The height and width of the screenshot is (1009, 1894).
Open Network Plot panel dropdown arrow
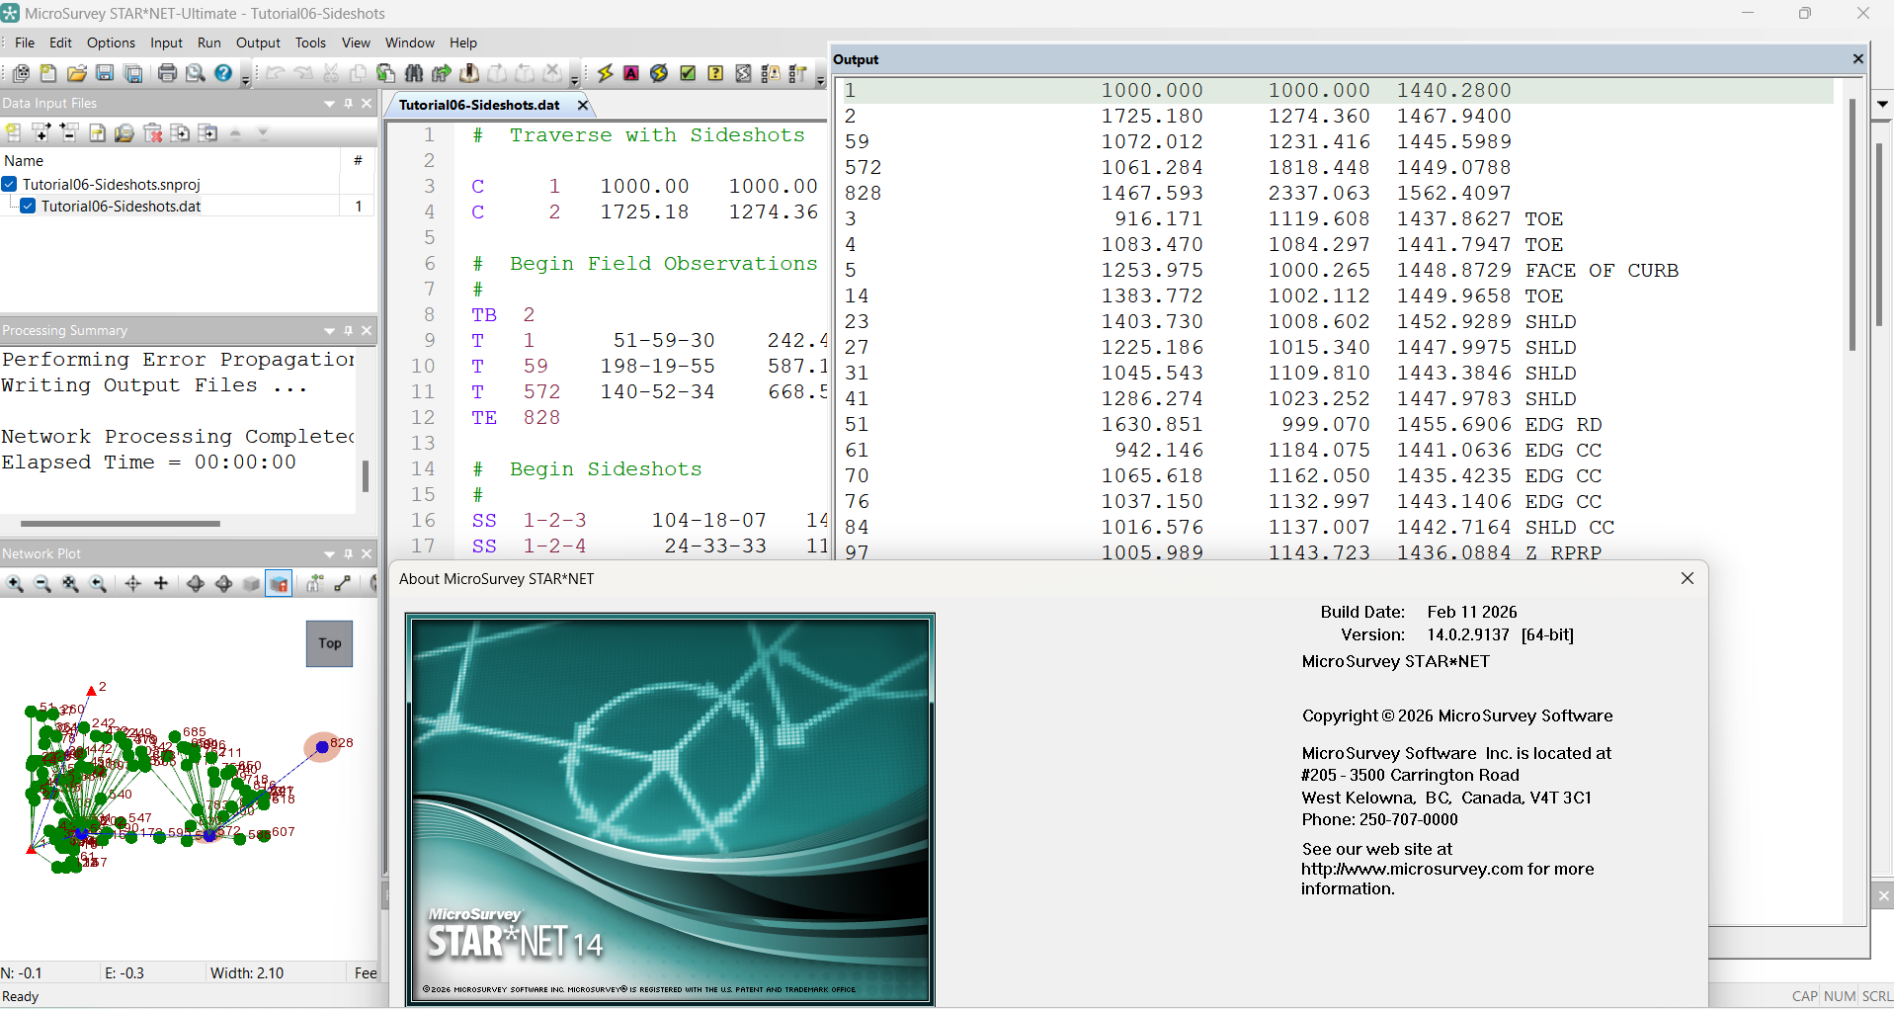[x=329, y=553]
